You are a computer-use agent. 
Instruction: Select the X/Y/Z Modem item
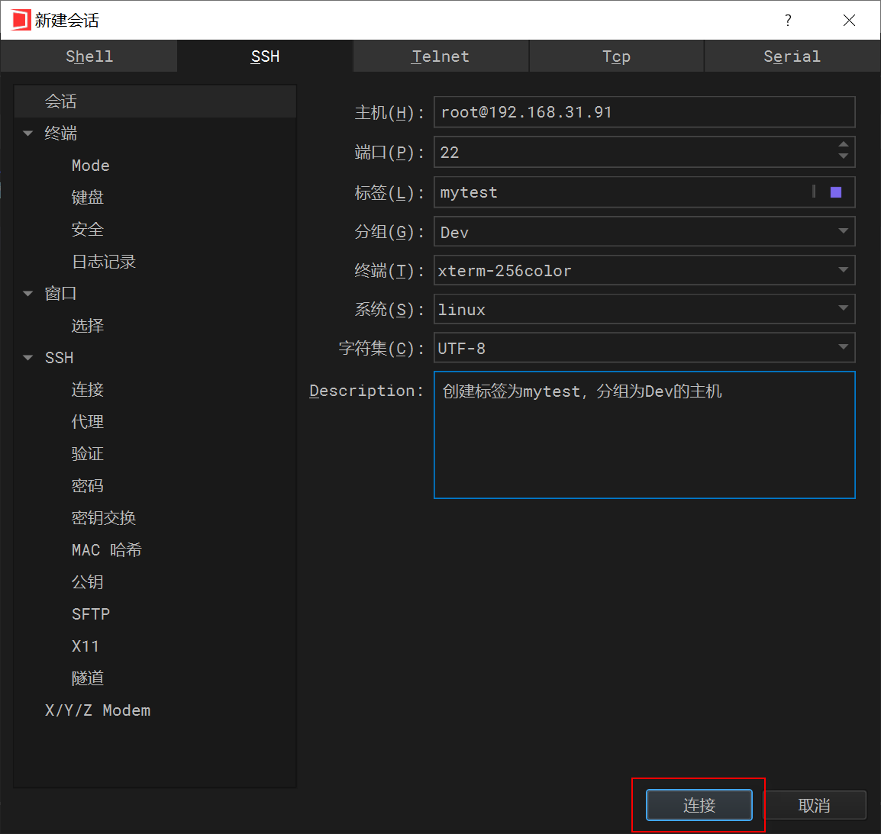pyautogui.click(x=98, y=710)
